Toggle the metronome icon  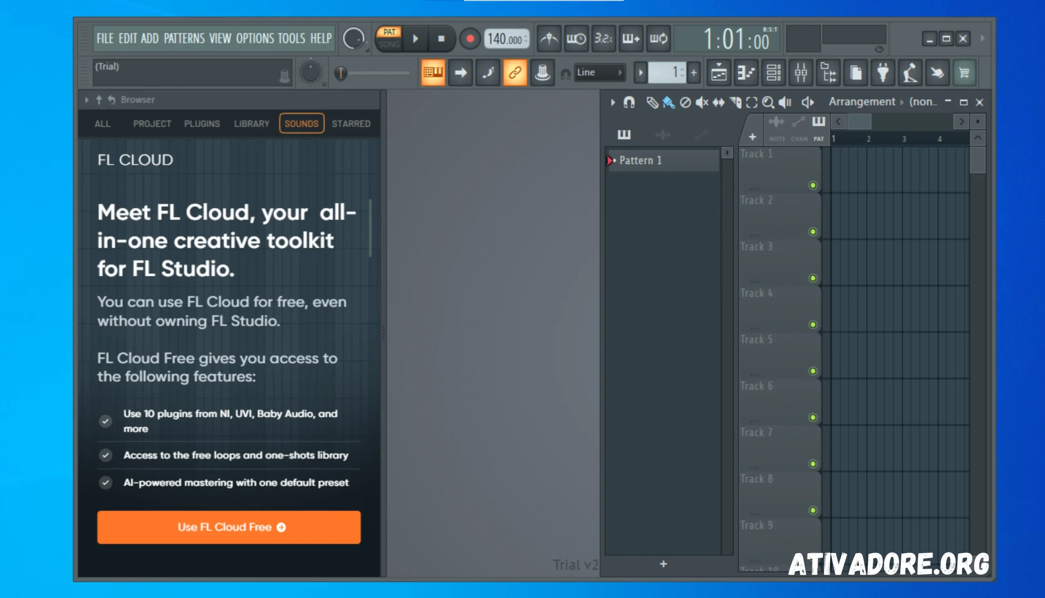549,39
